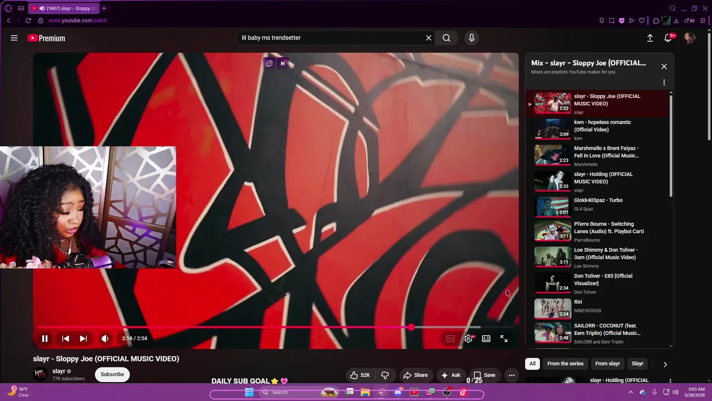Open the browser AI assistant button
The image size is (712, 401).
coord(689,21)
